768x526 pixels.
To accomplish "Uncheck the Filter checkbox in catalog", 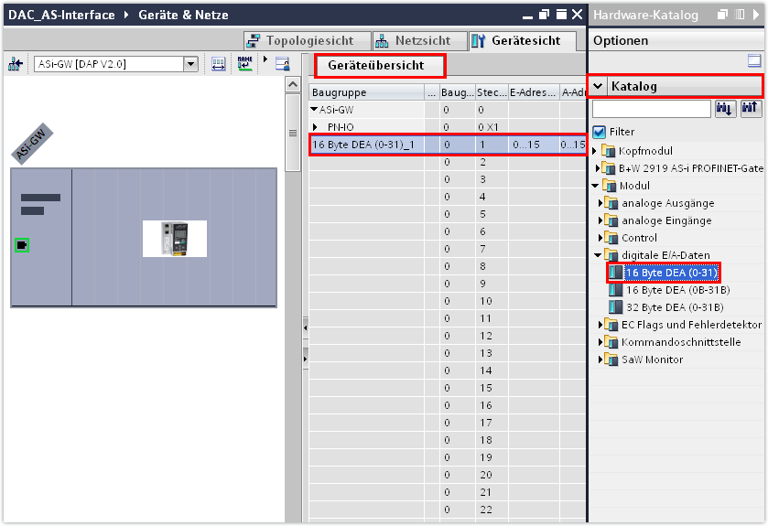I will pos(599,132).
